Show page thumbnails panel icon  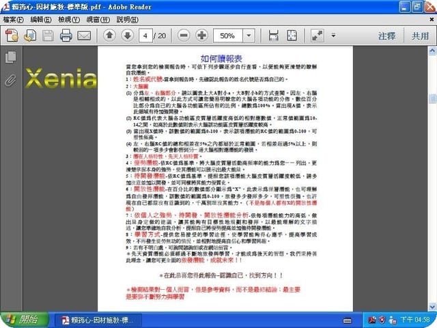point(11,57)
